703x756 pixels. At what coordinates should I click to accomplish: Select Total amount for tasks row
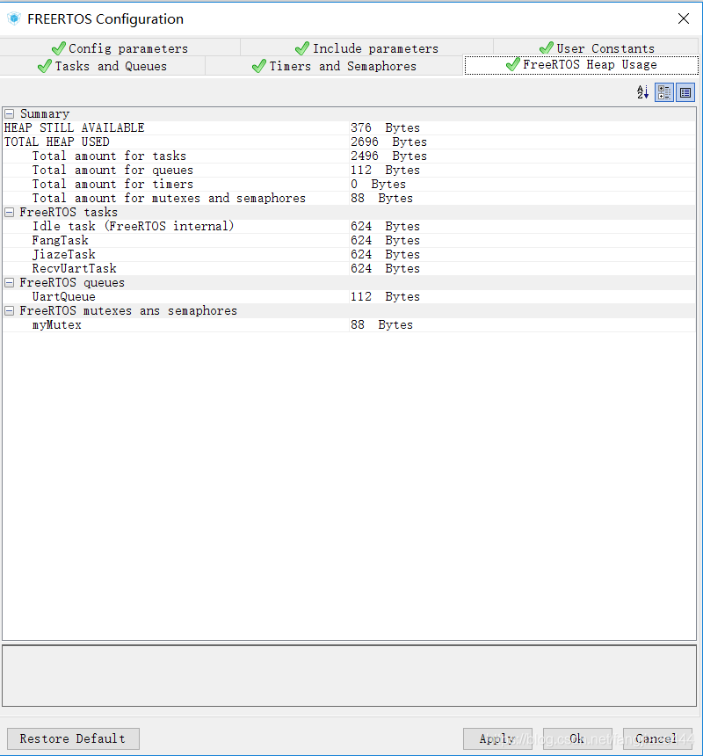349,156
